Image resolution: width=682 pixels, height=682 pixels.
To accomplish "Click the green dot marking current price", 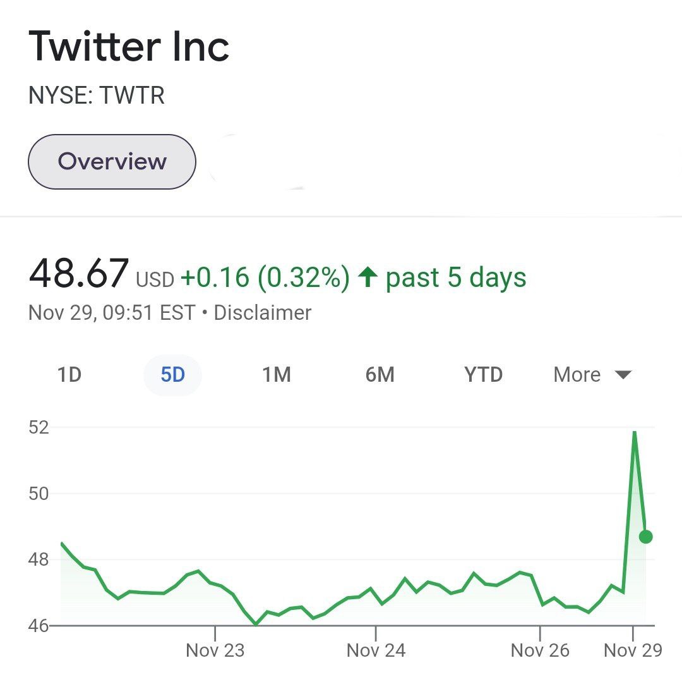I will point(645,537).
